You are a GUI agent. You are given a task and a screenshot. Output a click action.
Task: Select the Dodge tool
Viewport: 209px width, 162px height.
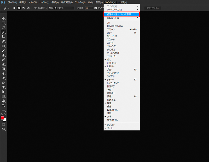click(3, 78)
